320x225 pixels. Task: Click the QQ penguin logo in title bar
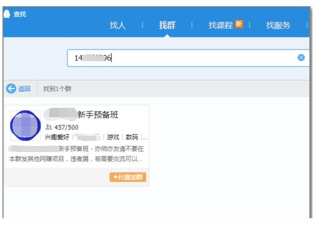tap(7, 14)
